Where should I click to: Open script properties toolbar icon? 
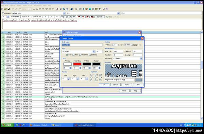tap(61, 9)
